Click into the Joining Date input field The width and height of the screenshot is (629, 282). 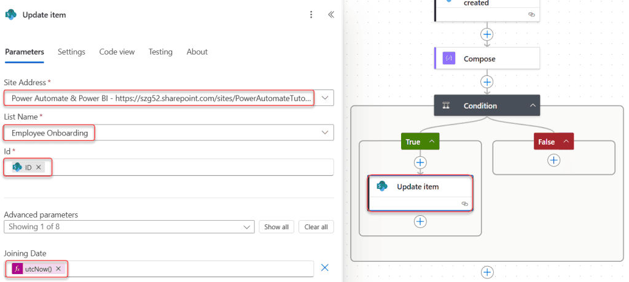pos(159,269)
